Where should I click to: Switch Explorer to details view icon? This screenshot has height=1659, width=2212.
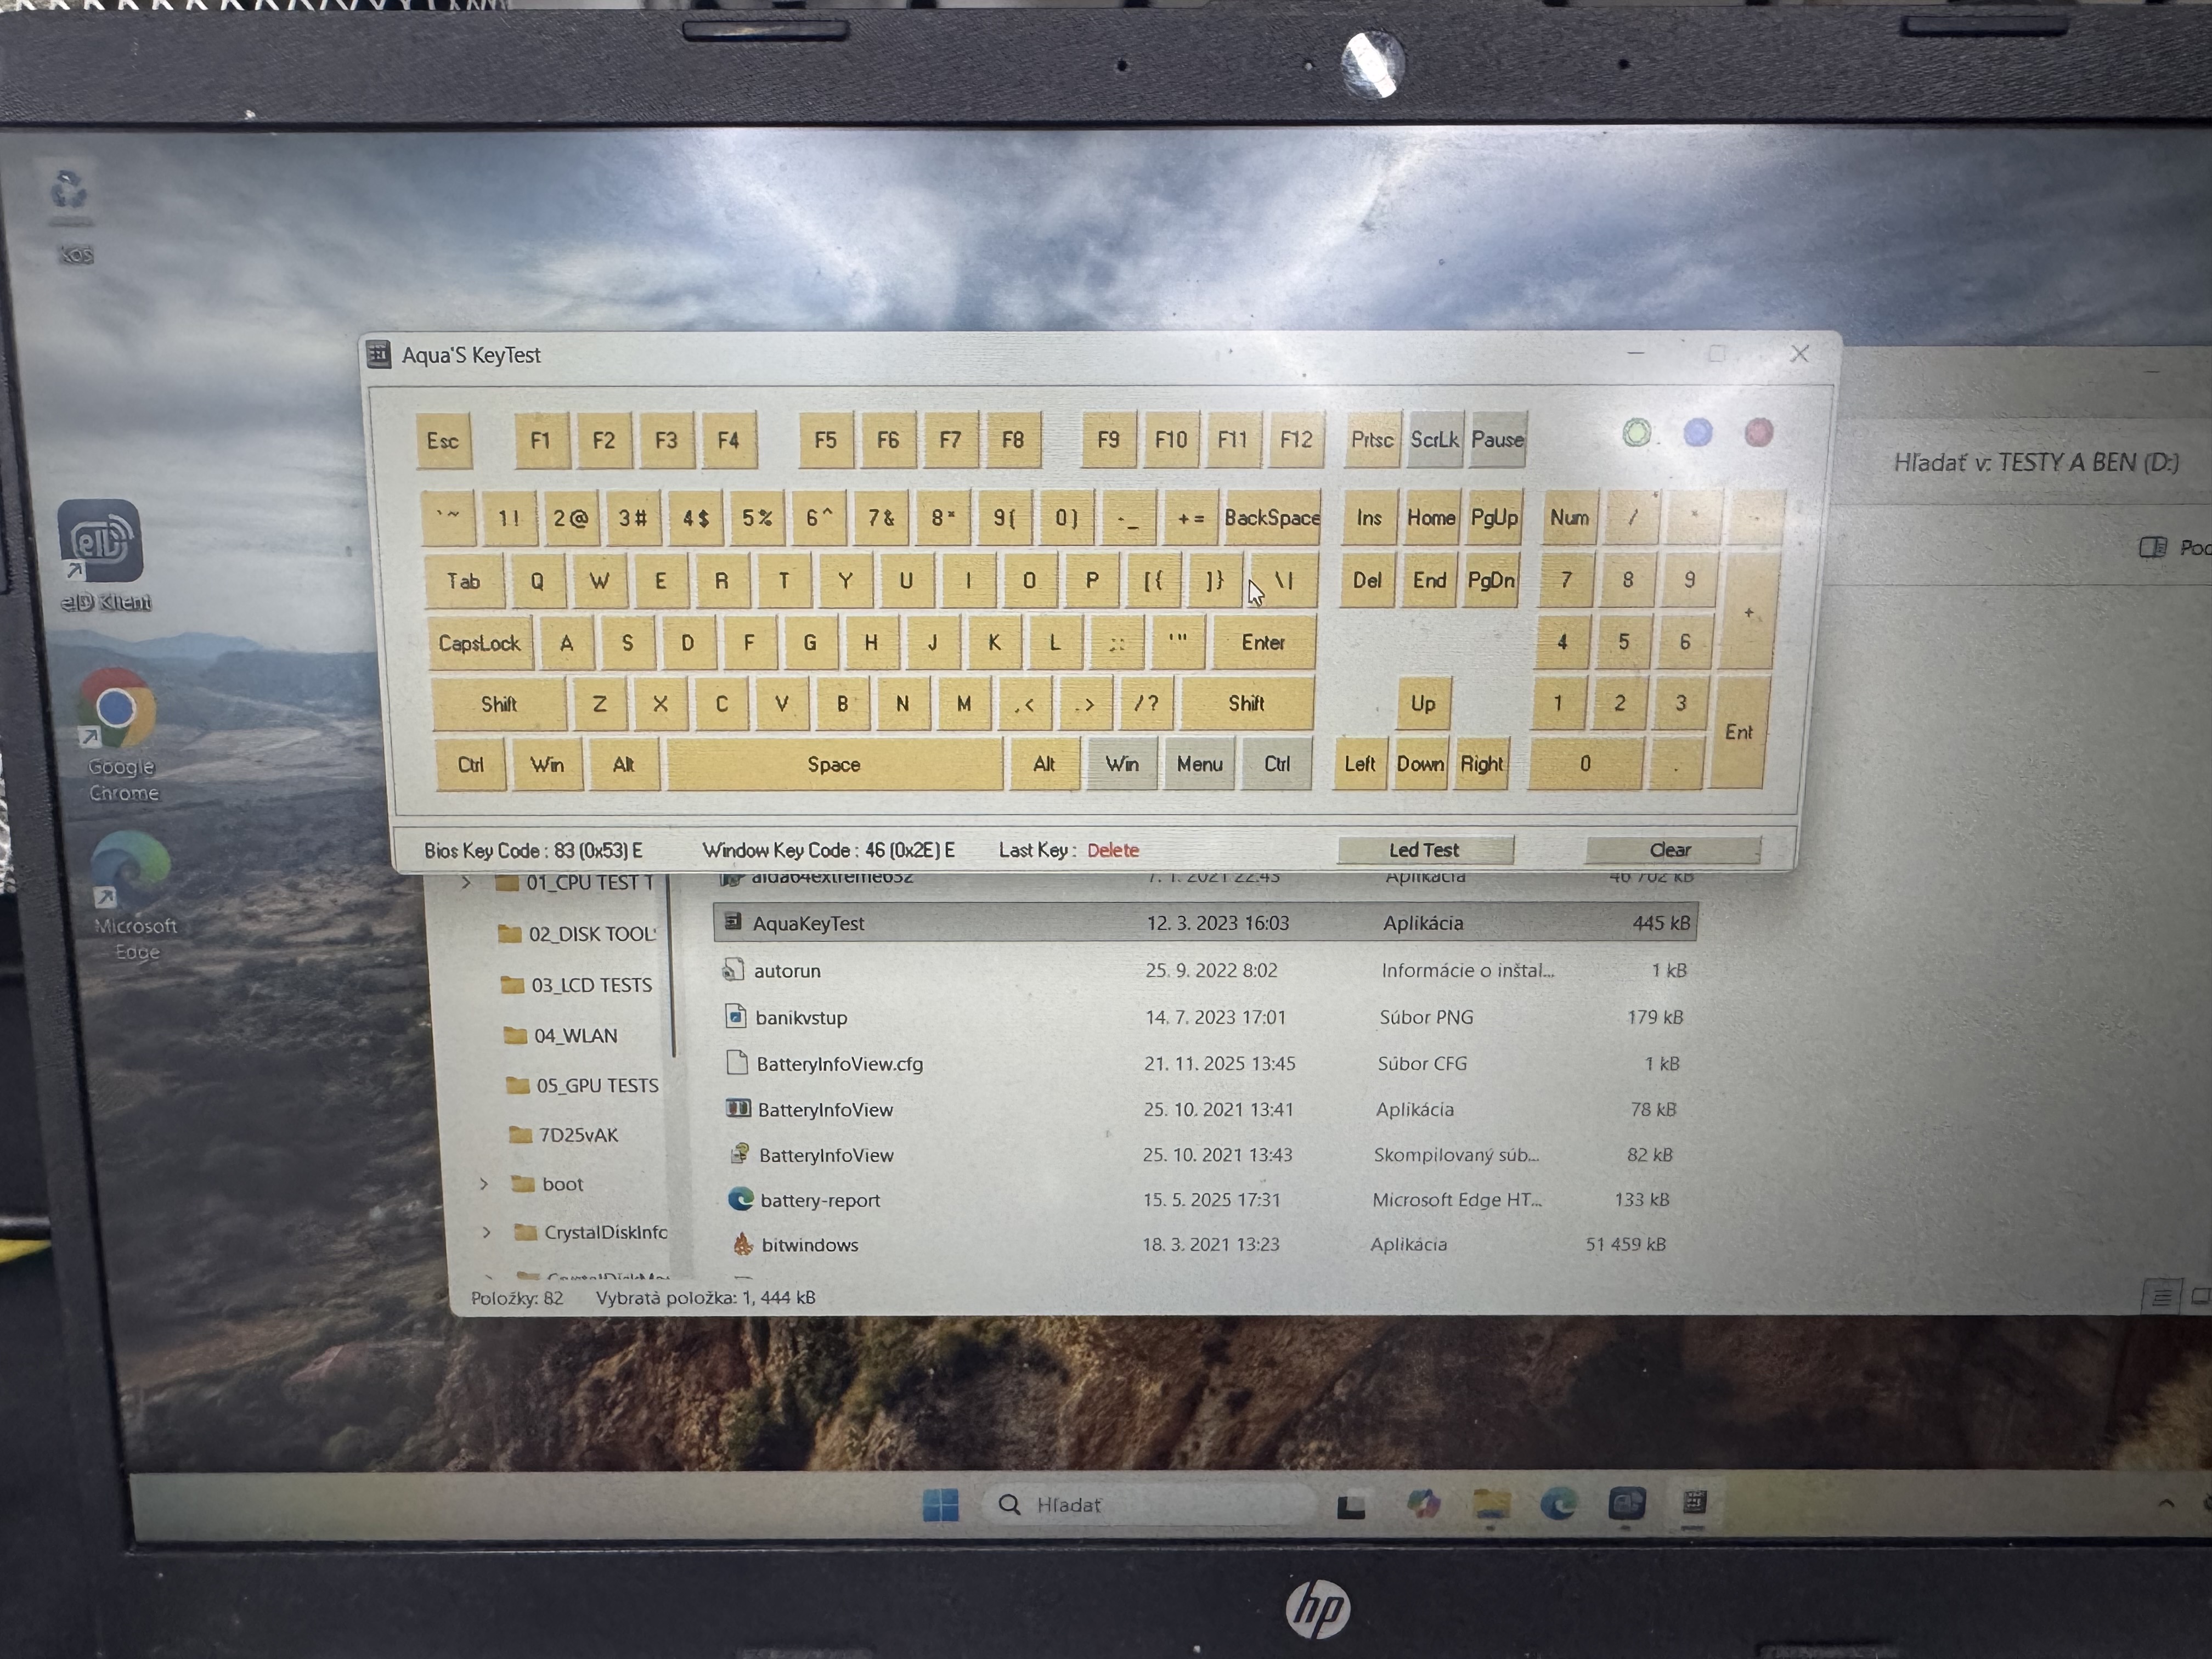pyautogui.click(x=2161, y=1297)
